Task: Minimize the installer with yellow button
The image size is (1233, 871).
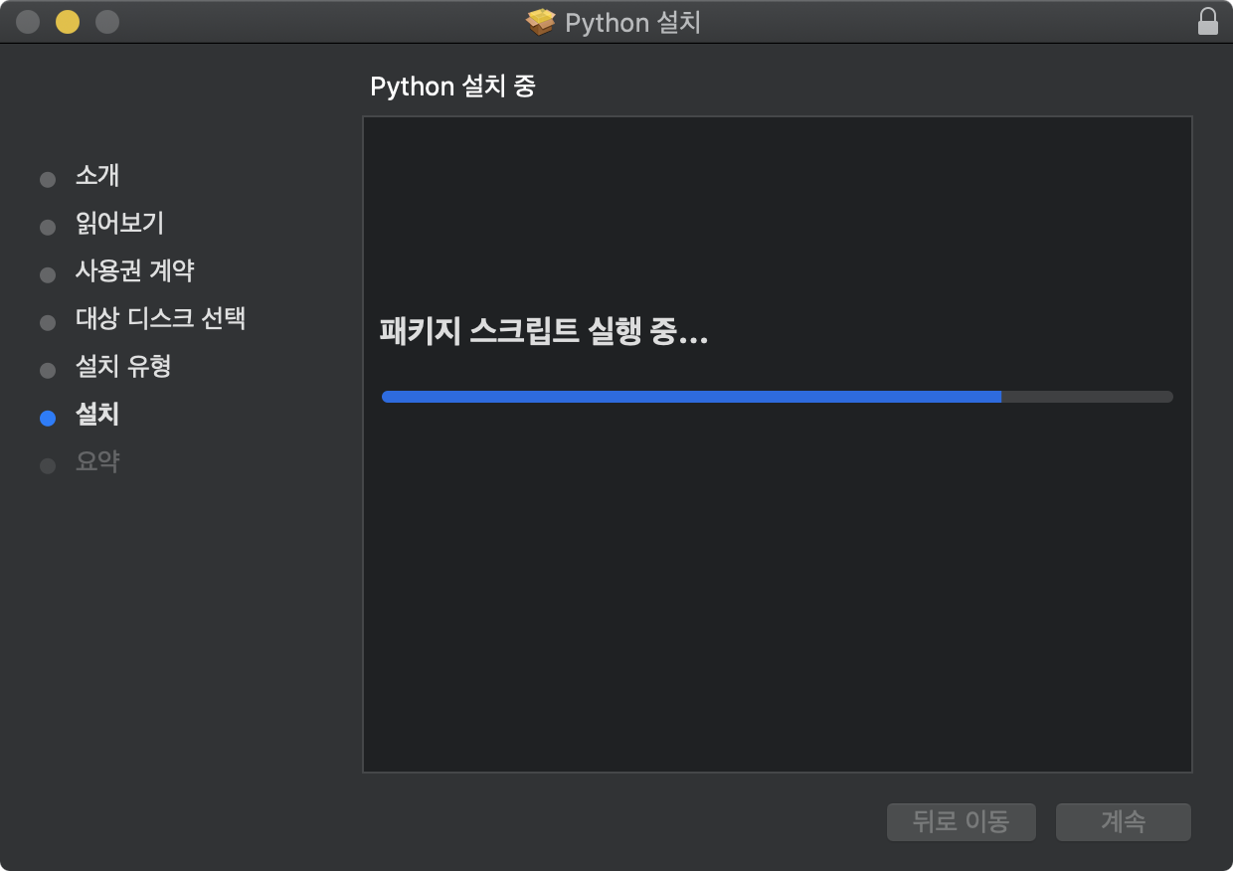Action: [x=68, y=22]
